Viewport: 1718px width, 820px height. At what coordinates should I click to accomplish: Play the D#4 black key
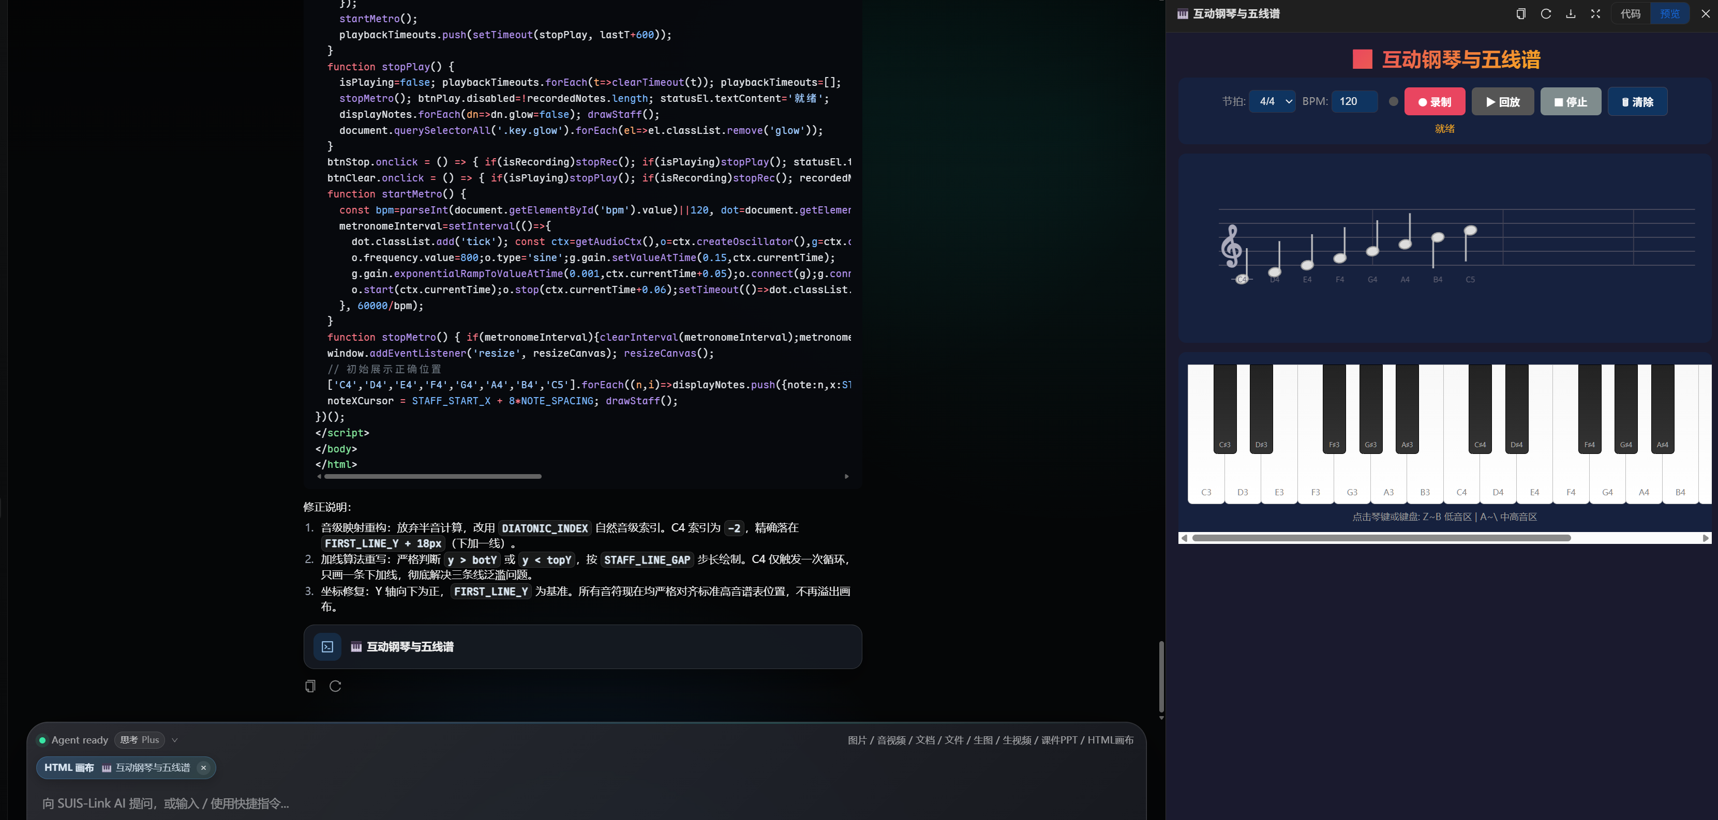[x=1517, y=408]
